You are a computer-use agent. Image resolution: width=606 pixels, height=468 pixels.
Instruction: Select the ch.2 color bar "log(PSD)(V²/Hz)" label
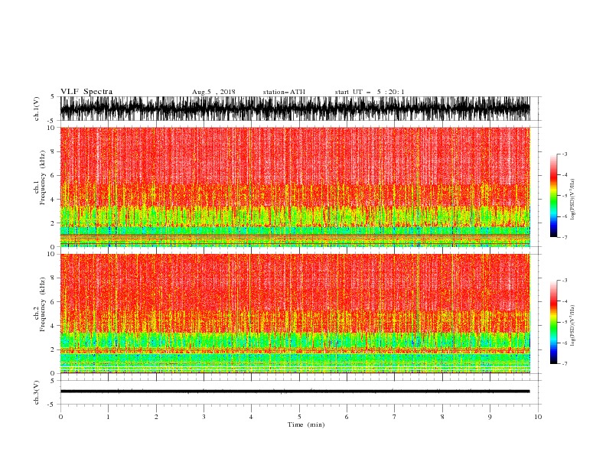click(572, 326)
